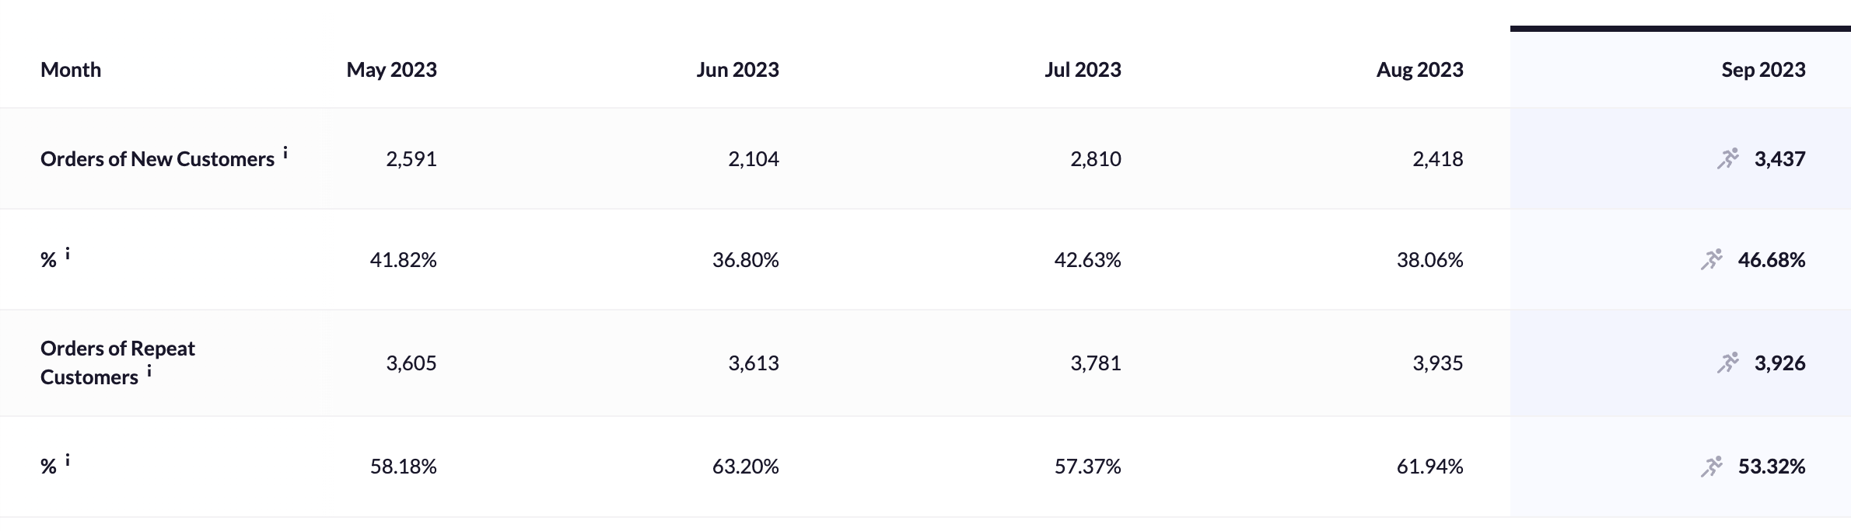The image size is (1851, 531).
Task: Click running figure icon beside 46.68%
Action: (1711, 259)
